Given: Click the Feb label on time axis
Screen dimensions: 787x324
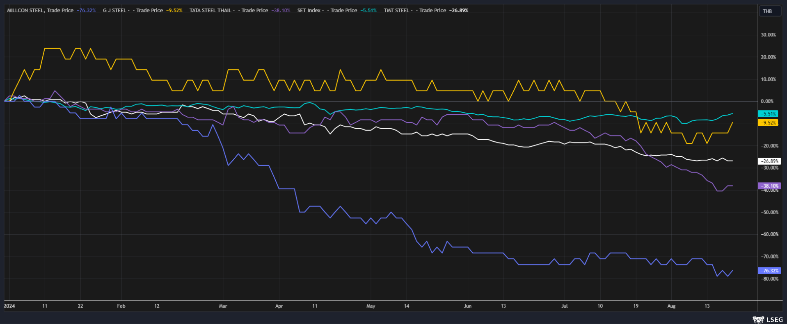Looking at the screenshot, I should click(121, 306).
